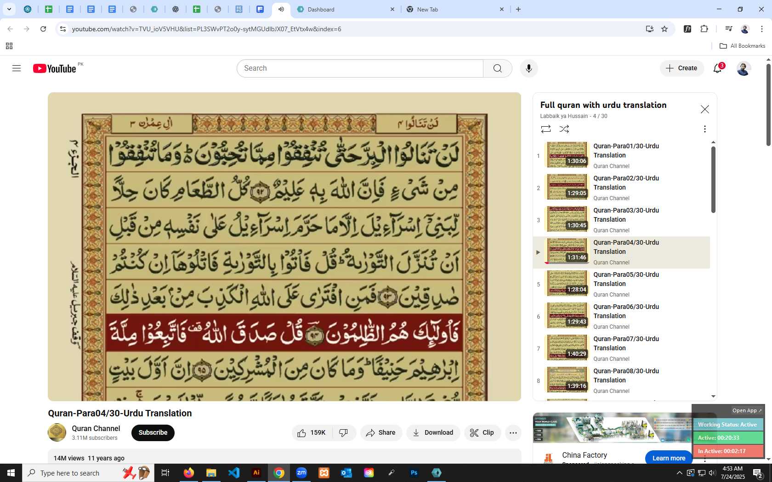Image resolution: width=772 pixels, height=482 pixels.
Task: Open the Chrome extensions puzzle icon
Action: click(704, 29)
